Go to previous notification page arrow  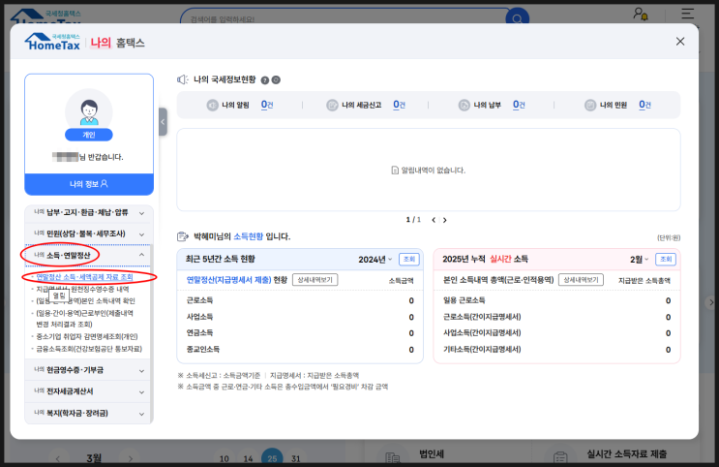[x=434, y=220]
